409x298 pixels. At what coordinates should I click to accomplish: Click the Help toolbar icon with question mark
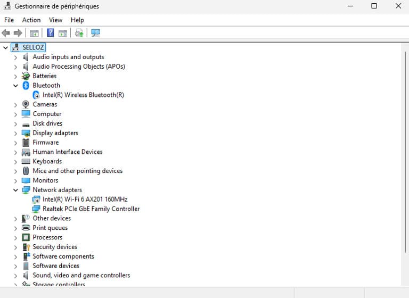[x=51, y=33]
